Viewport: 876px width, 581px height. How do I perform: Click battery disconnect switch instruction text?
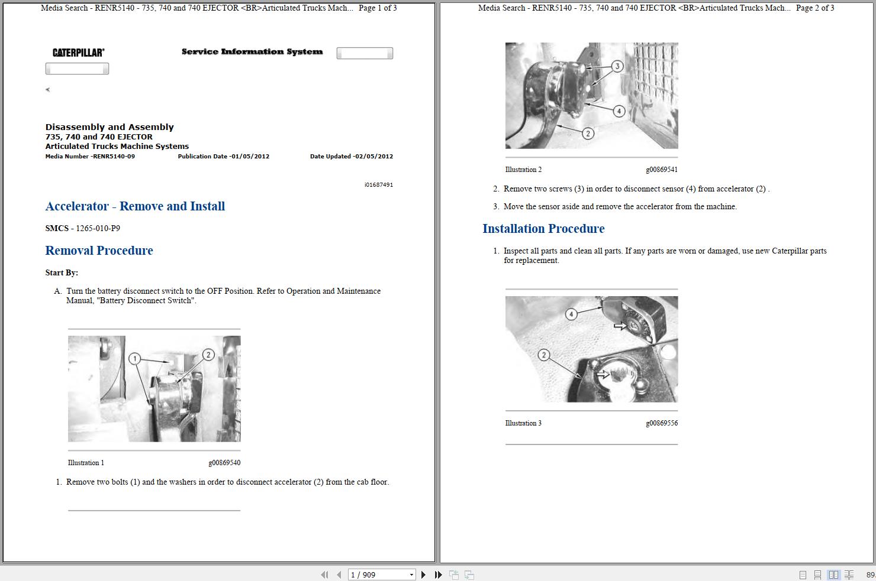coord(223,296)
